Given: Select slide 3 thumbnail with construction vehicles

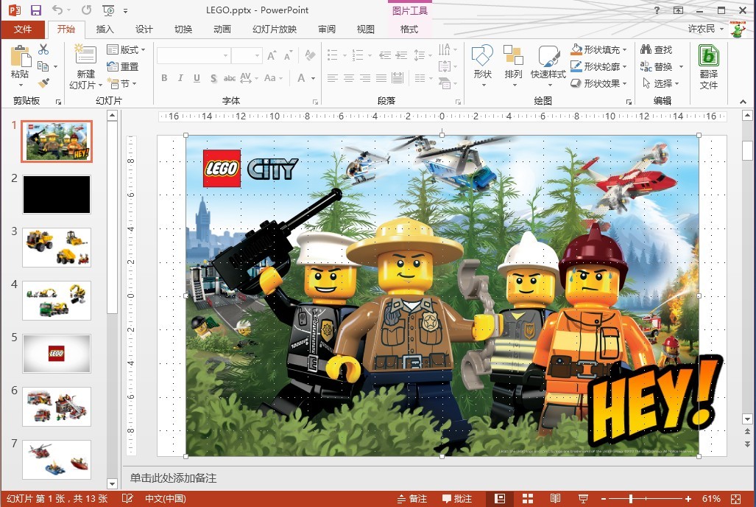Looking at the screenshot, I should click(x=57, y=247).
